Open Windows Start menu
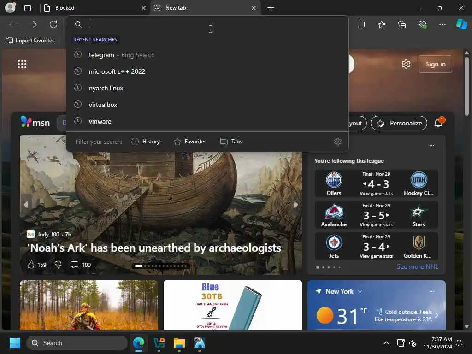 click(x=15, y=343)
